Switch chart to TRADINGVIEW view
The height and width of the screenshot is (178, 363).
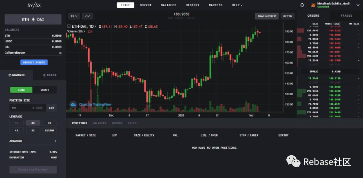coord(267,16)
